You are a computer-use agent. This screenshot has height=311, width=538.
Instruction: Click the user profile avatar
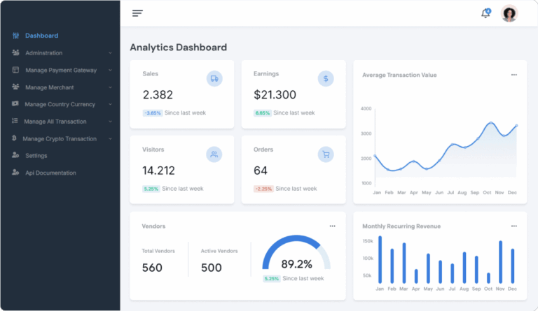[509, 13]
